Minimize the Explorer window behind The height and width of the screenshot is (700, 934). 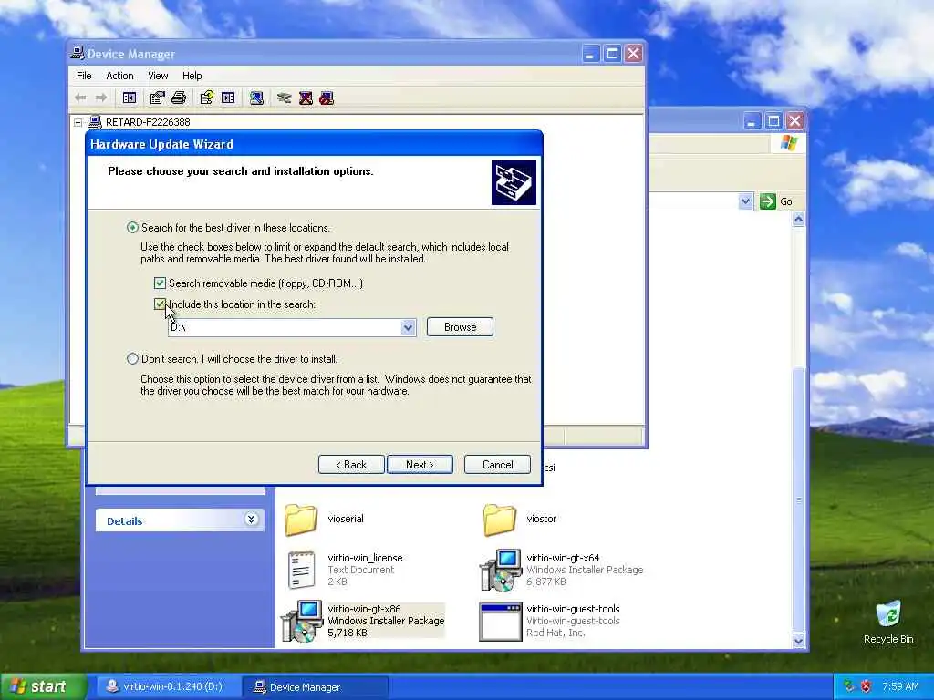point(752,121)
